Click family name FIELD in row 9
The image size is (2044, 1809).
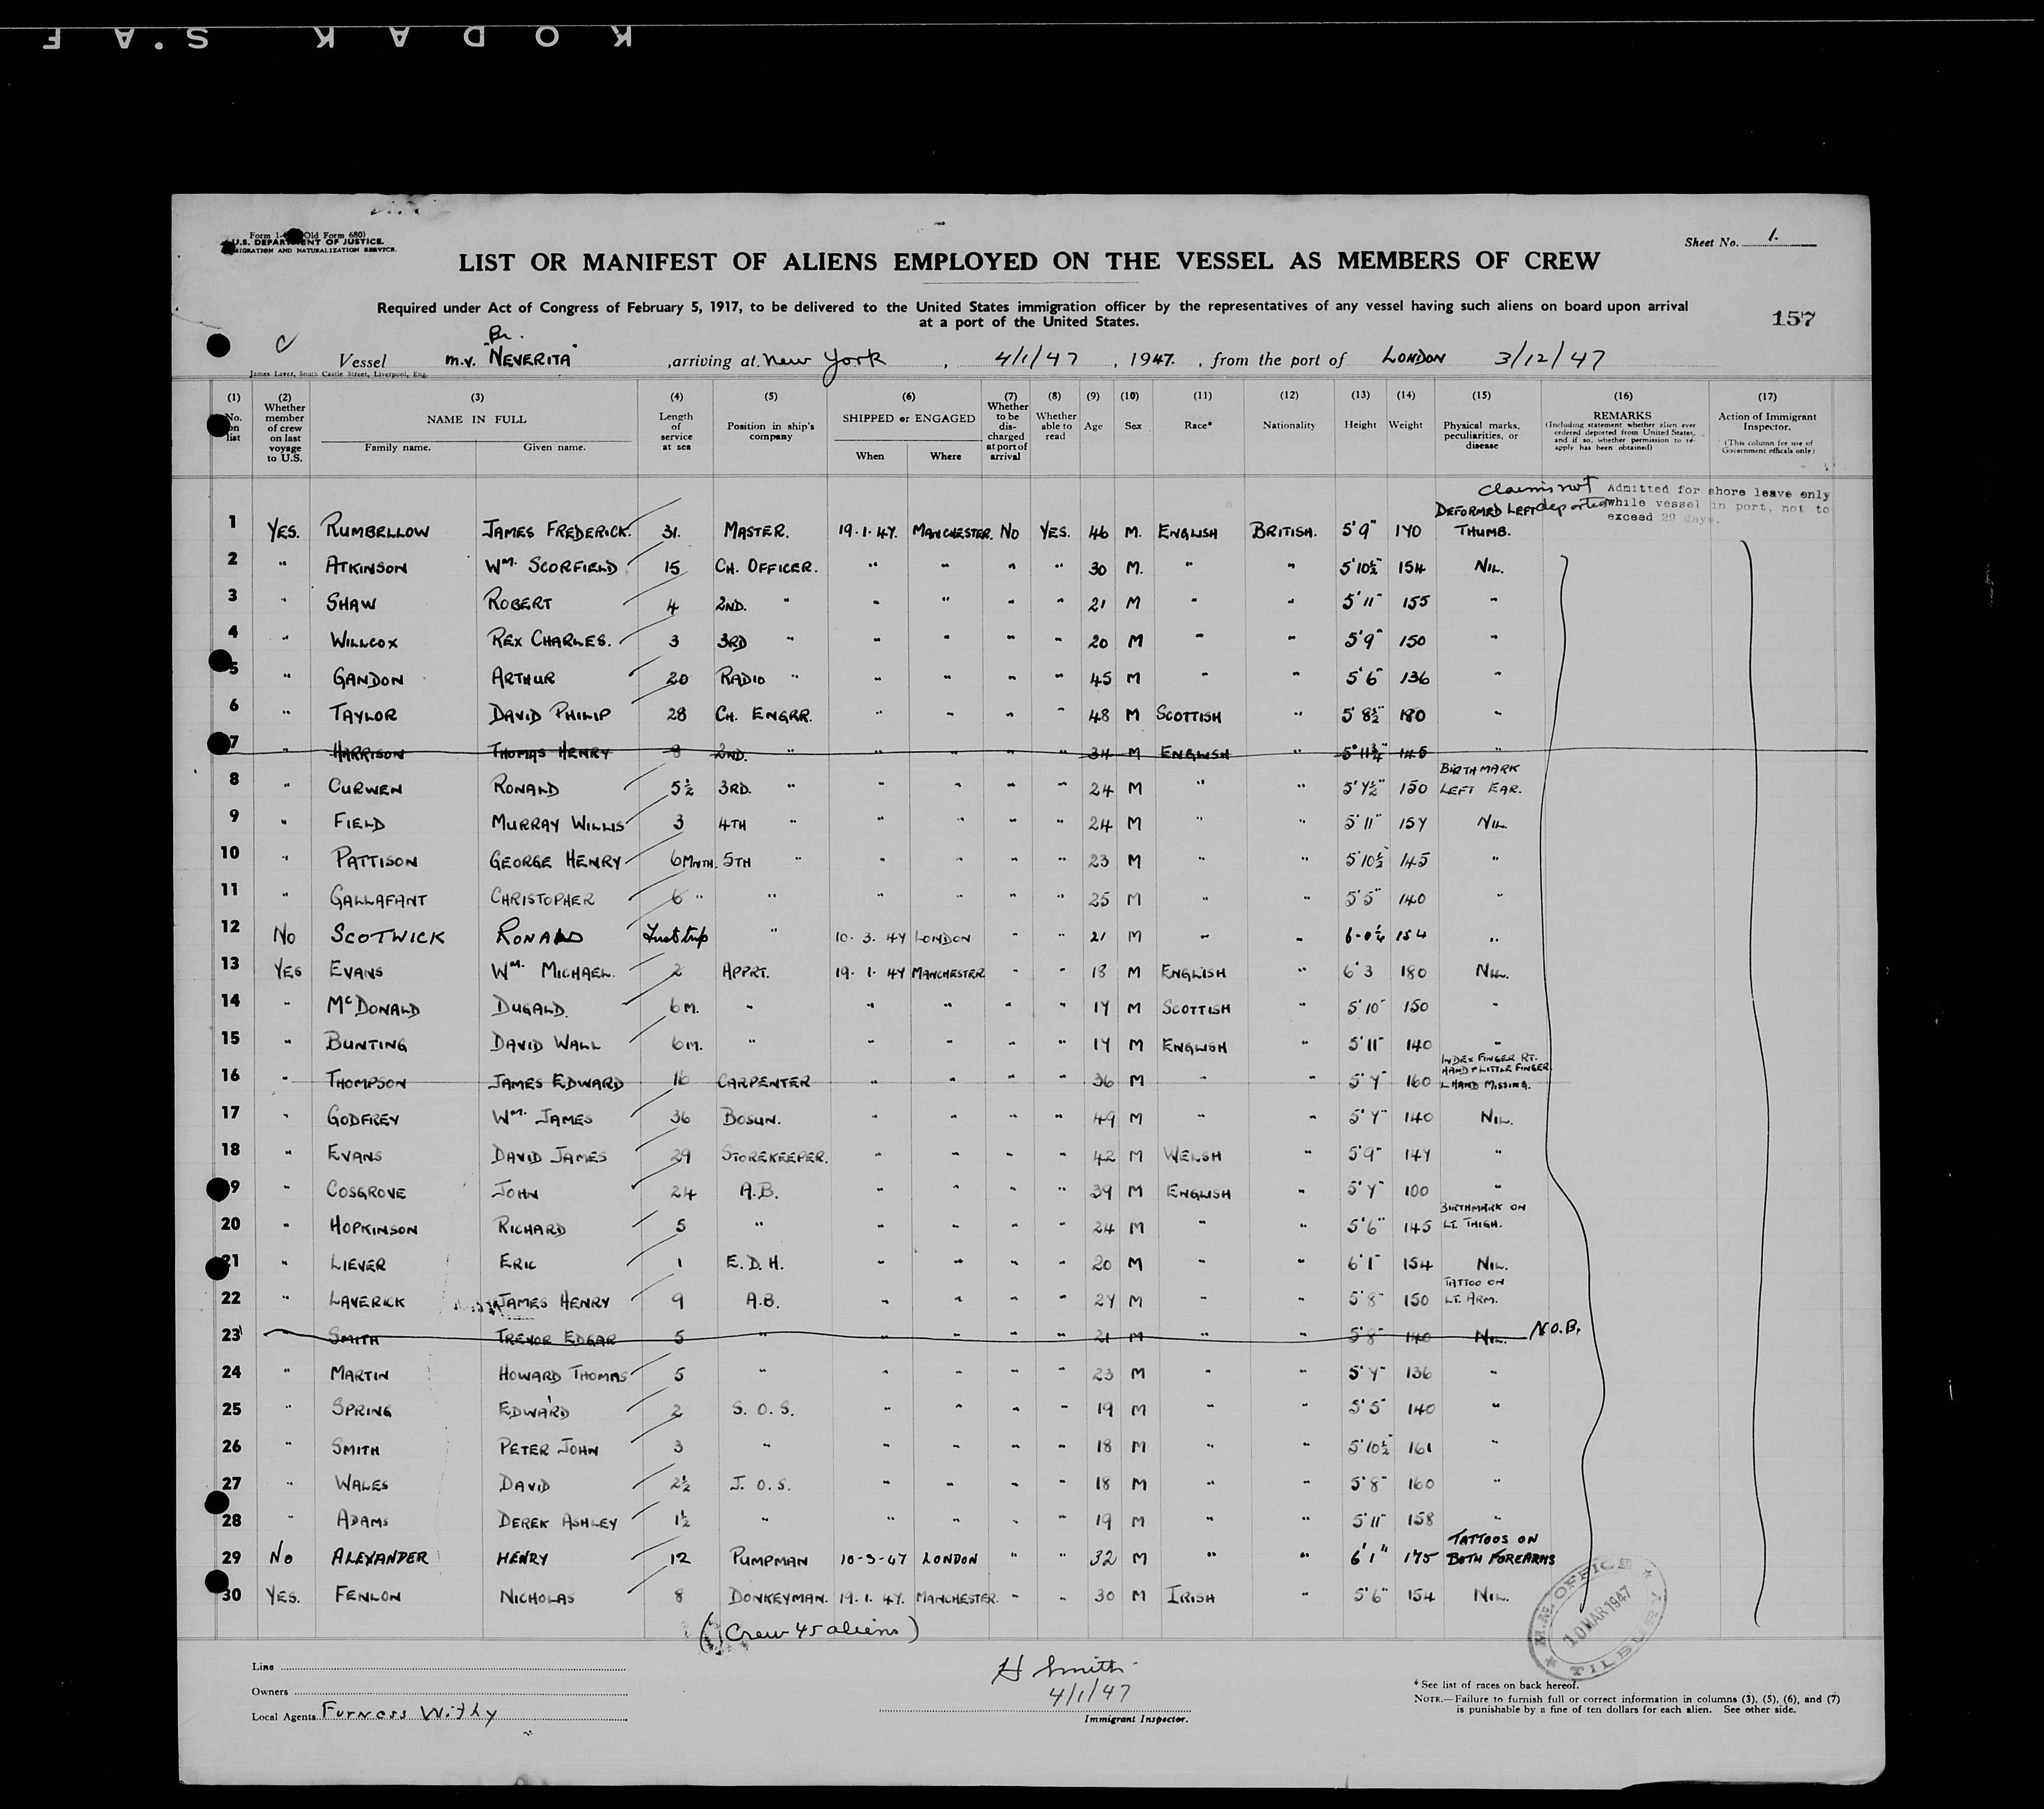pos(360,823)
